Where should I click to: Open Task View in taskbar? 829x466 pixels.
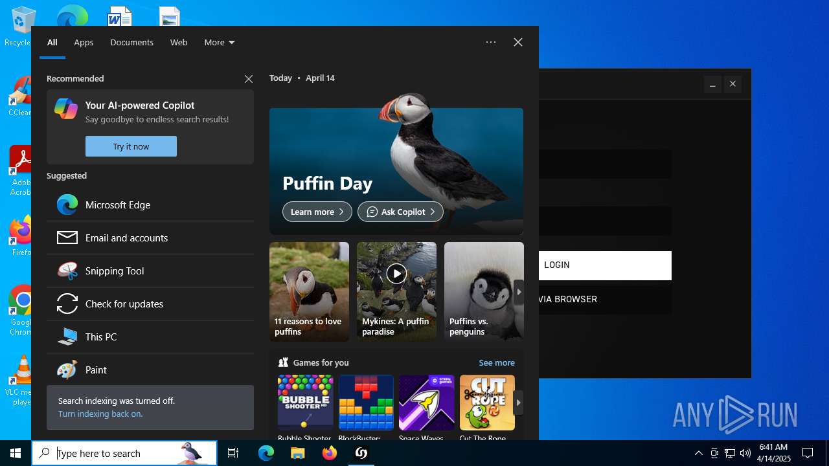pos(233,453)
